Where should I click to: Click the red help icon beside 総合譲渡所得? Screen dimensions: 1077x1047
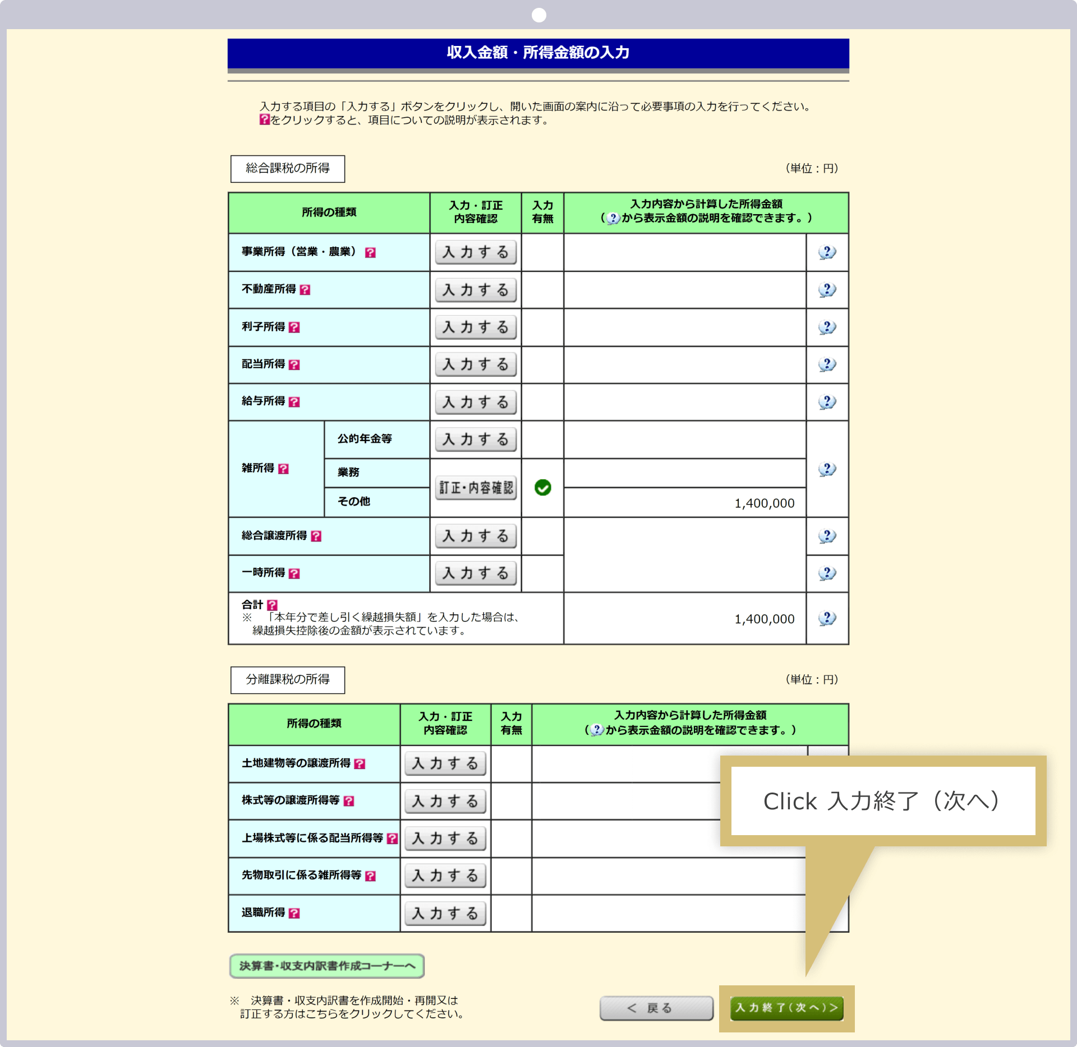tap(316, 536)
